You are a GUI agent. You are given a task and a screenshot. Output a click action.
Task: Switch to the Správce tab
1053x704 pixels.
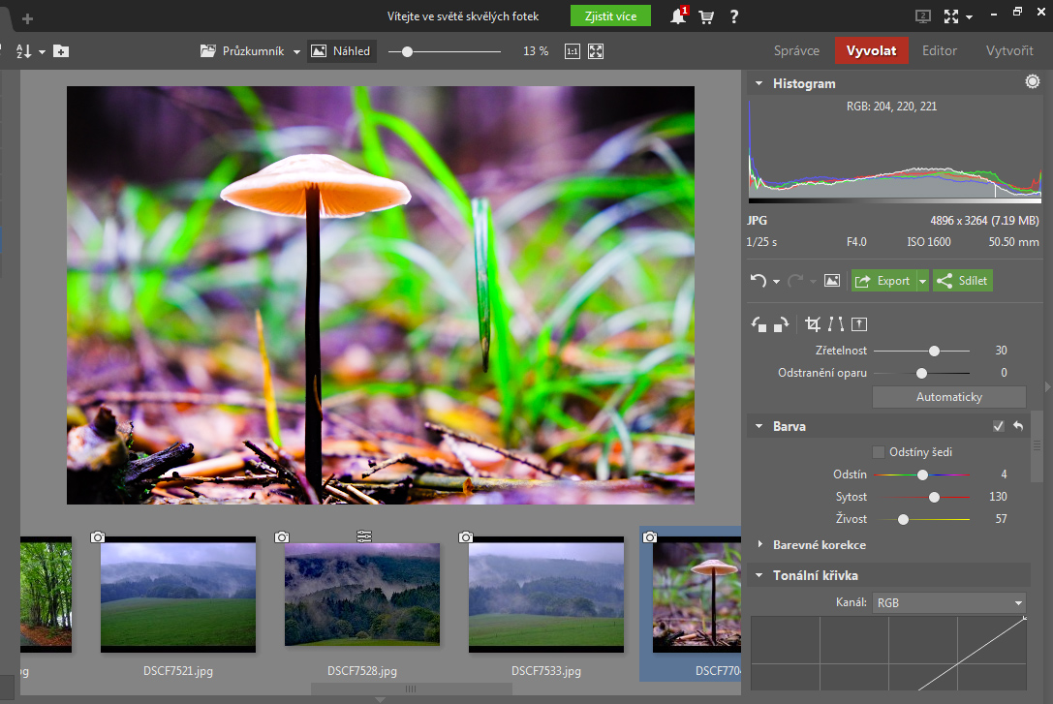click(x=796, y=51)
